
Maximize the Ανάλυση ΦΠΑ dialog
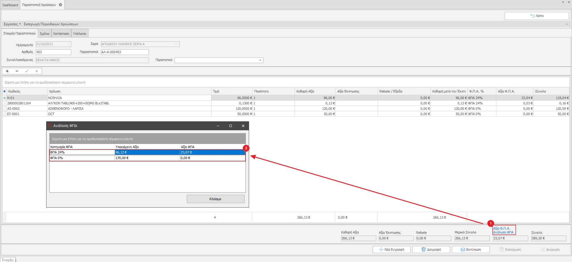pyautogui.click(x=230, y=126)
